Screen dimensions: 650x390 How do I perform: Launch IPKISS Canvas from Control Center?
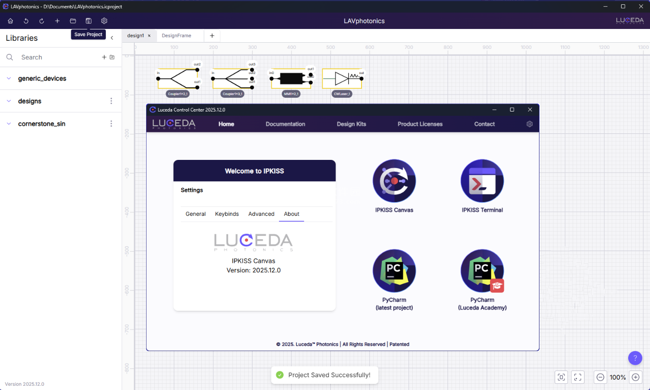[x=394, y=181]
